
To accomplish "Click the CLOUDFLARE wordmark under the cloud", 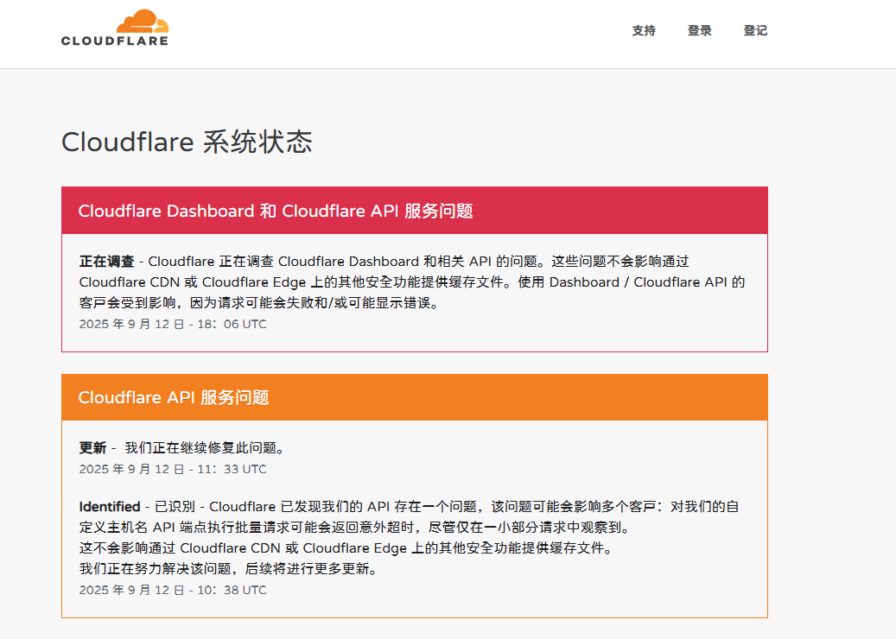I will (x=115, y=40).
